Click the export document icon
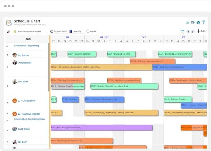211x151 pixels. [x=187, y=22]
